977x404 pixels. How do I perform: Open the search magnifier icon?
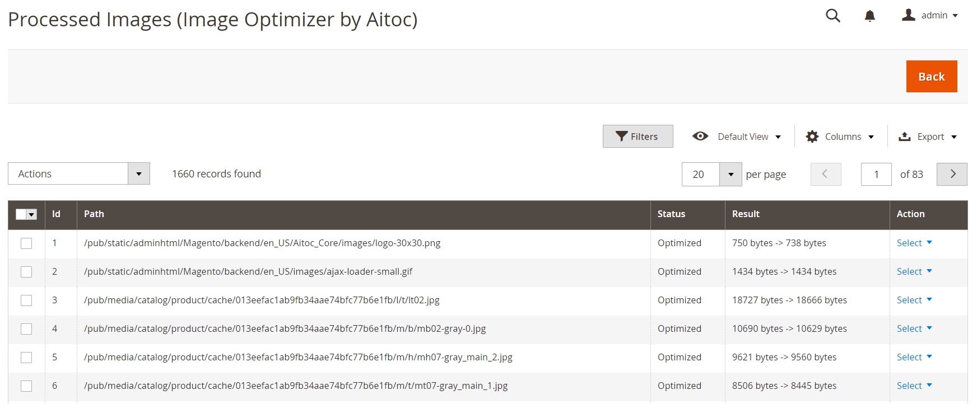[833, 16]
